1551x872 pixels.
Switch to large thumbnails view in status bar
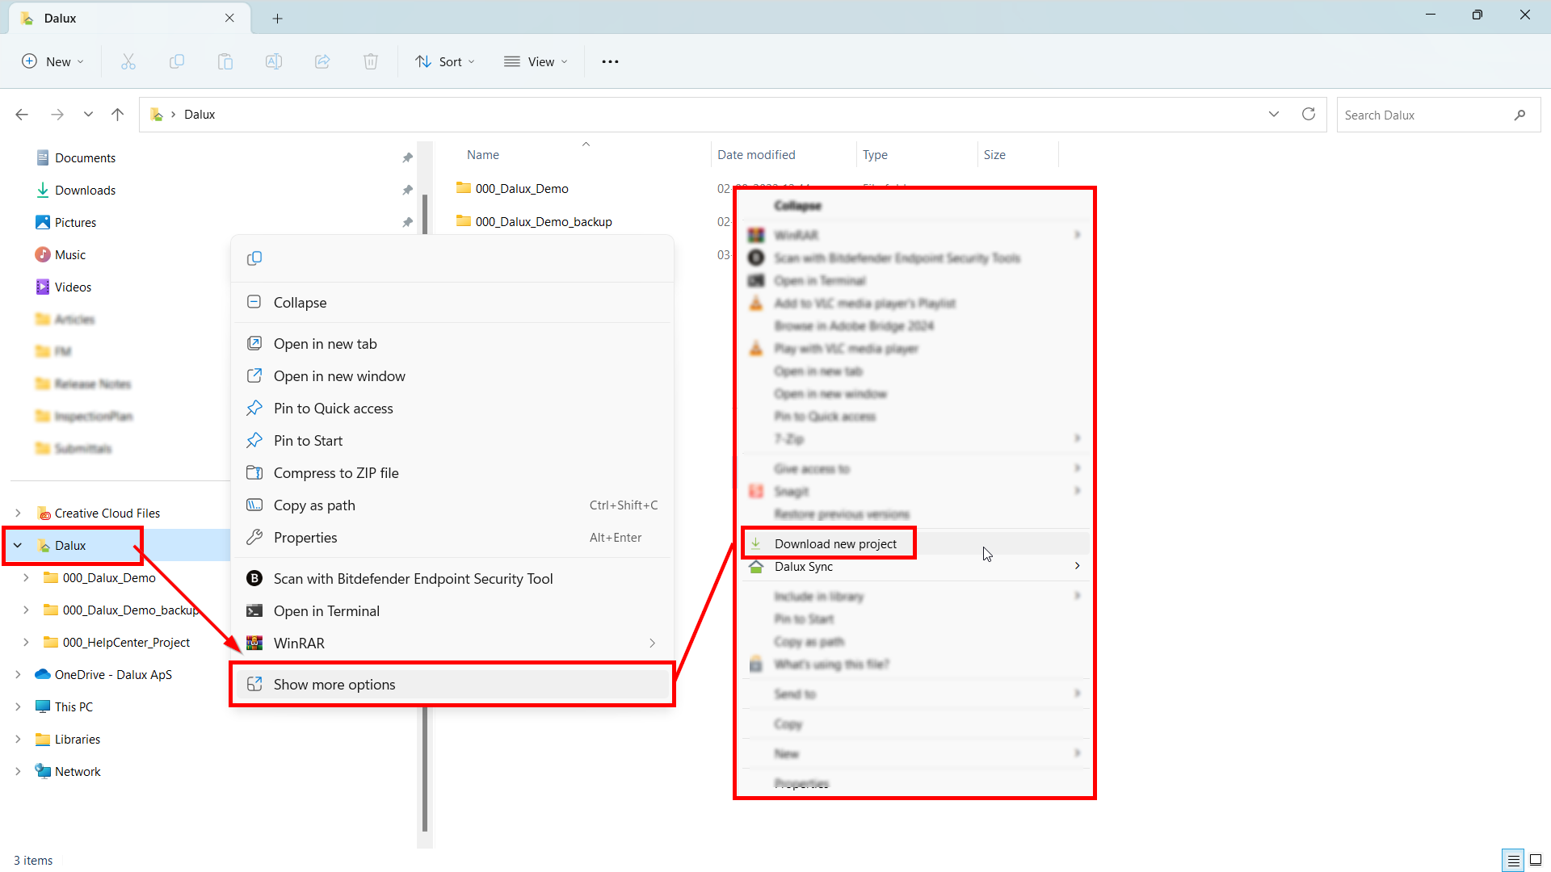pos(1536,860)
